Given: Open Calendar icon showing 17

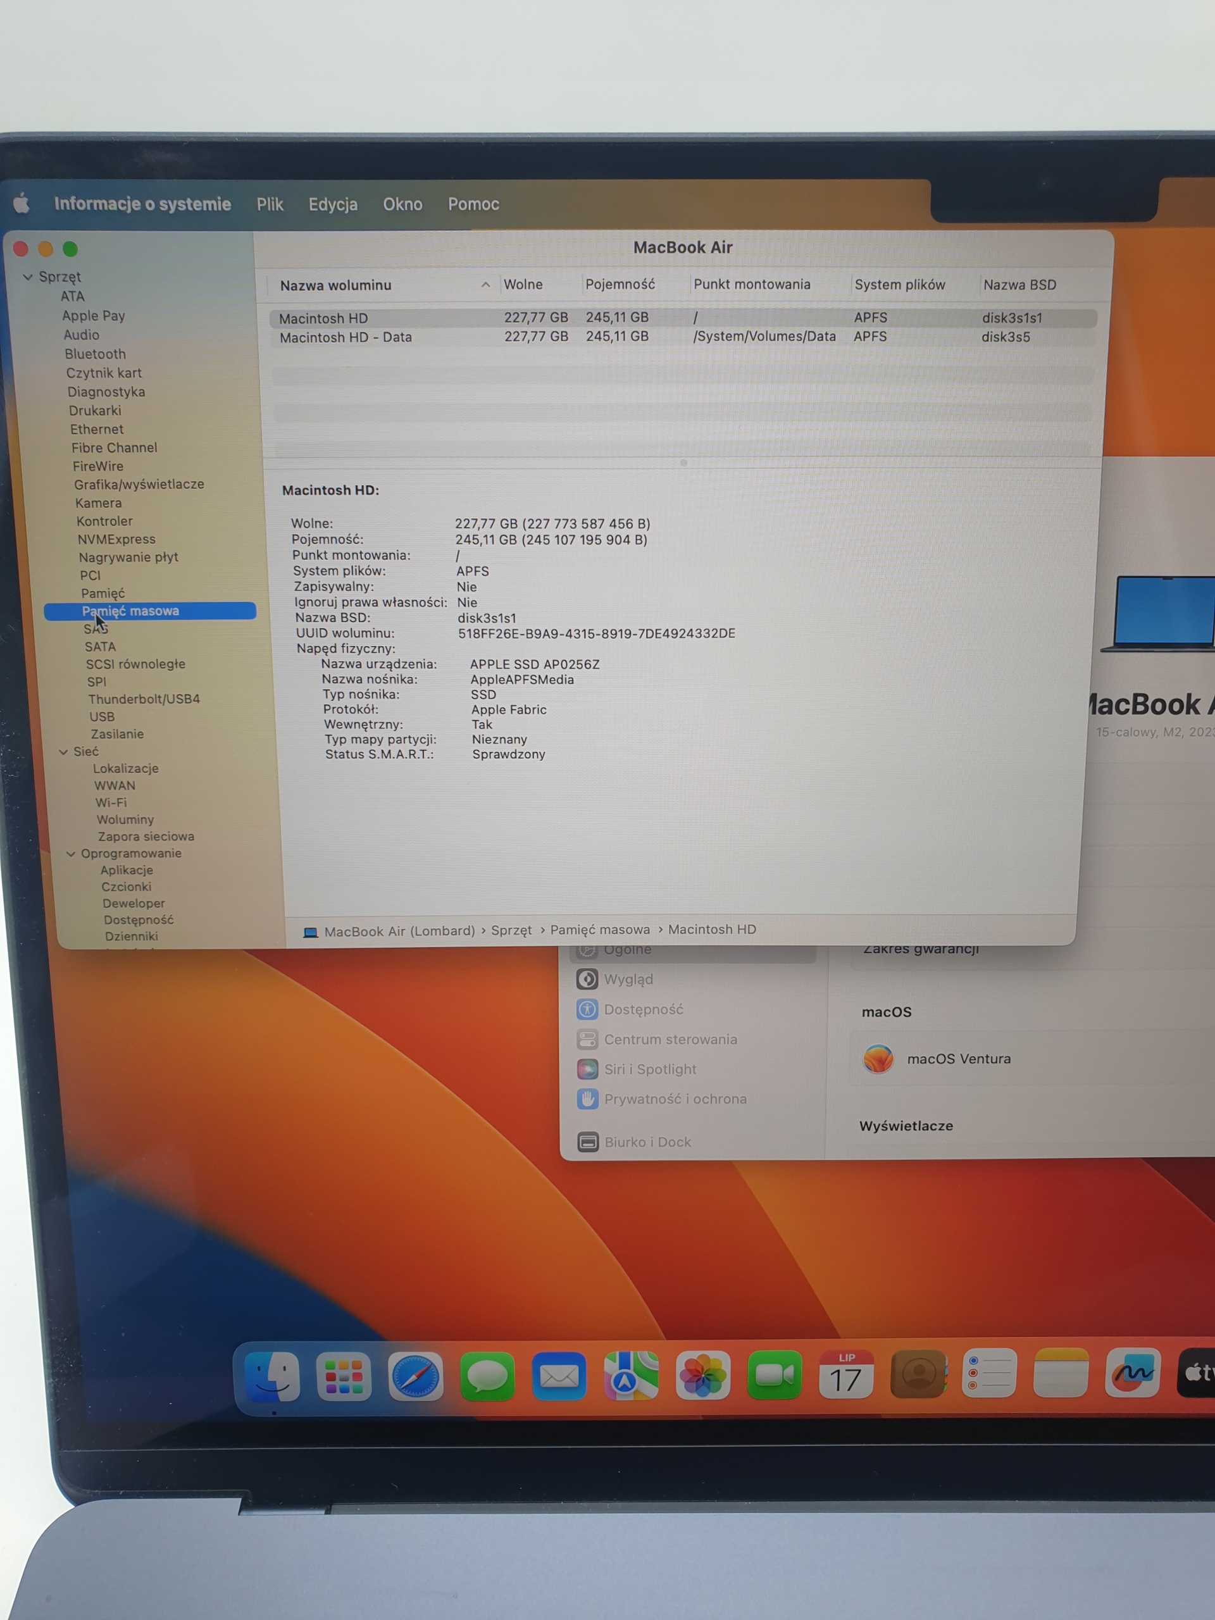Looking at the screenshot, I should (x=846, y=1374).
